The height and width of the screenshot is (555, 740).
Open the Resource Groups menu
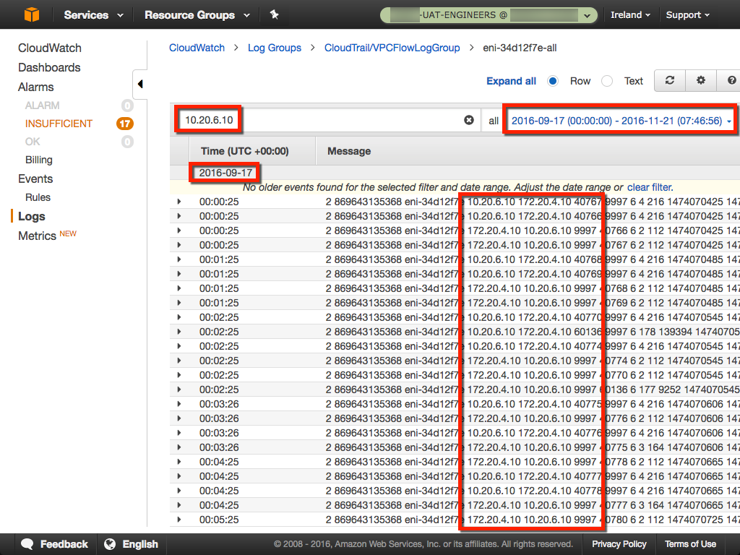click(197, 14)
